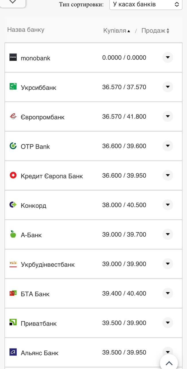
Task: Expand the БТА Банк rate details
Action: pyautogui.click(x=167, y=293)
